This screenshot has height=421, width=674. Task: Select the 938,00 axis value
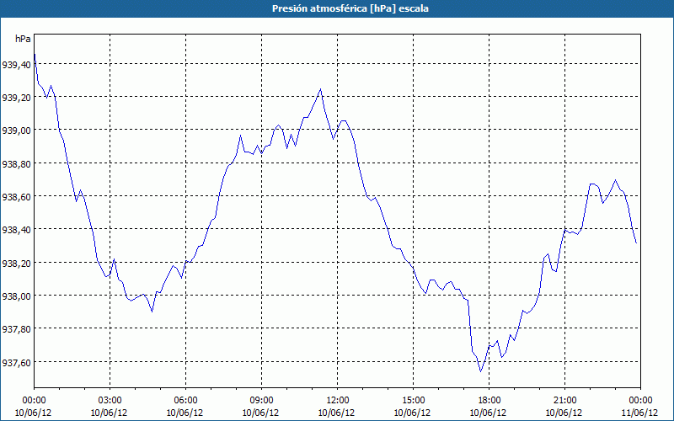click(x=16, y=296)
